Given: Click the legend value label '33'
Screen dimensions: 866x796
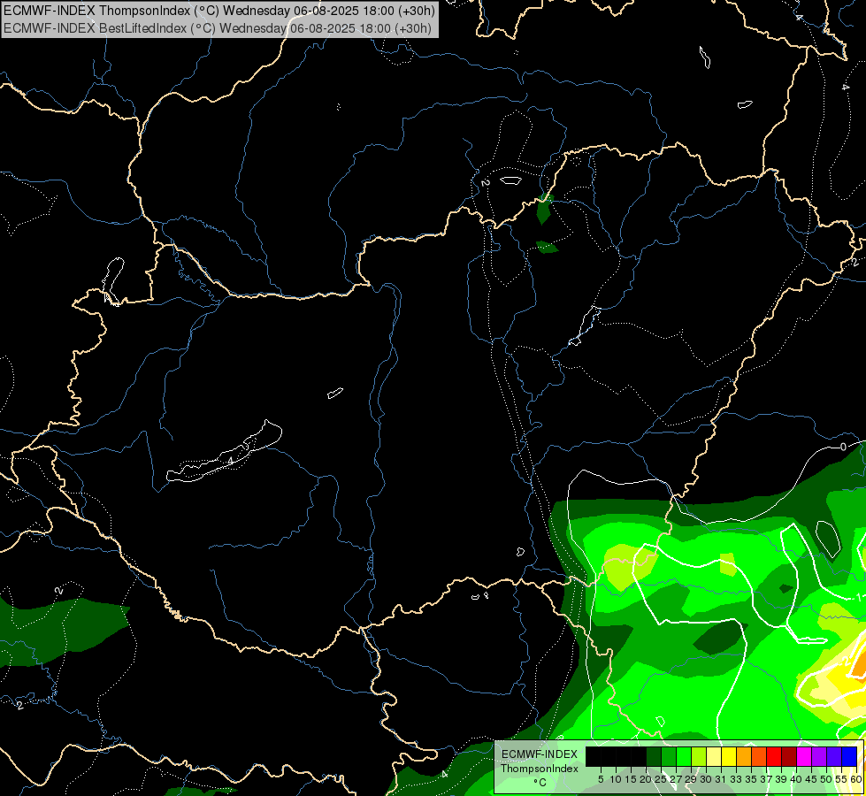Looking at the screenshot, I should click(736, 779).
